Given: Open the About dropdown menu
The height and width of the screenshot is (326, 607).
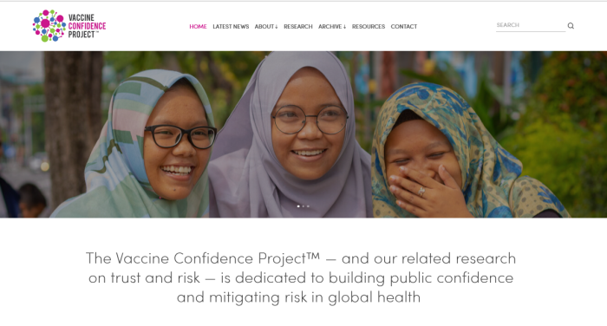Looking at the screenshot, I should coord(266,26).
